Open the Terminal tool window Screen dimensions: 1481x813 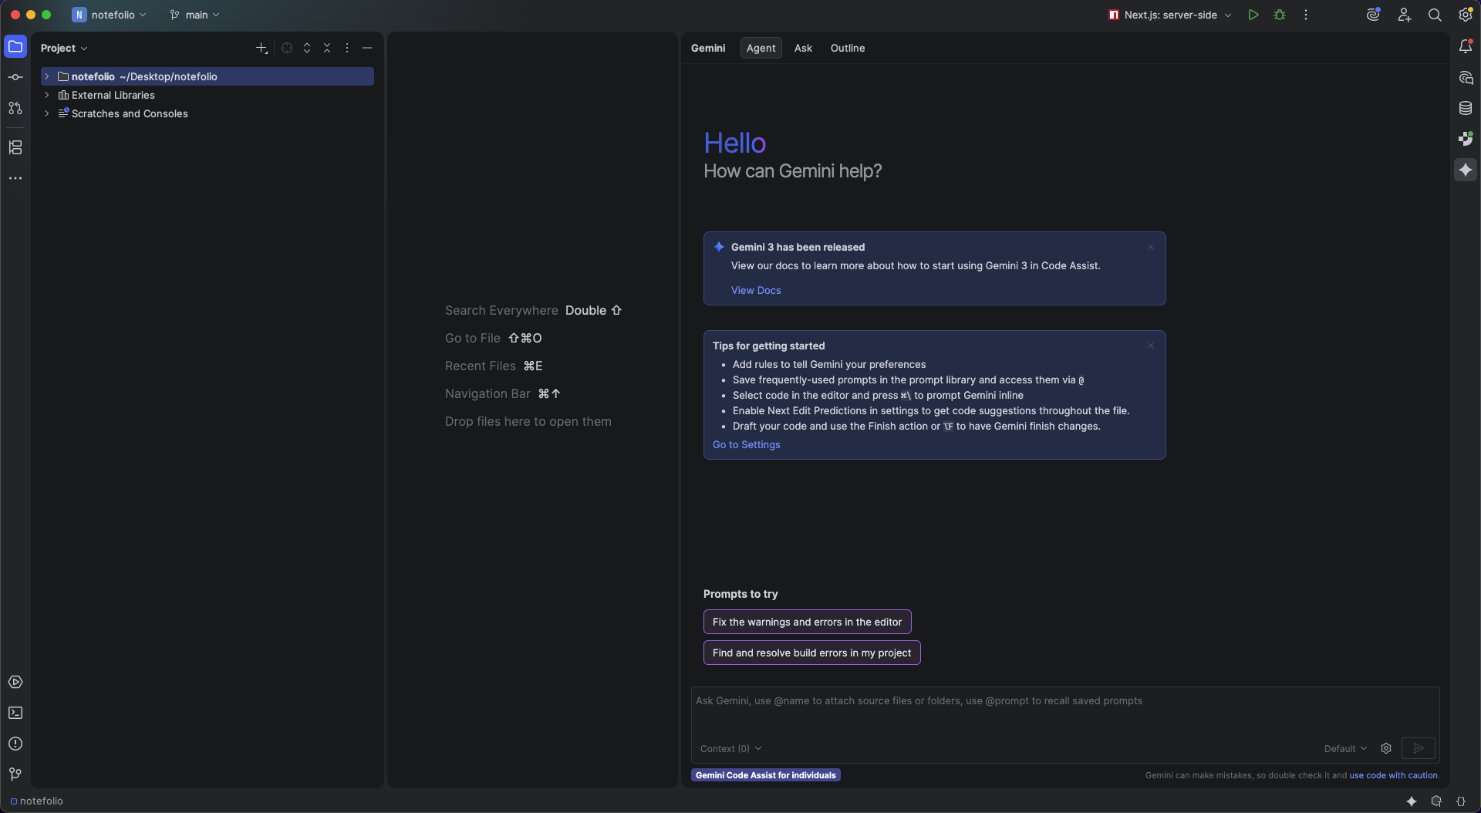click(15, 713)
